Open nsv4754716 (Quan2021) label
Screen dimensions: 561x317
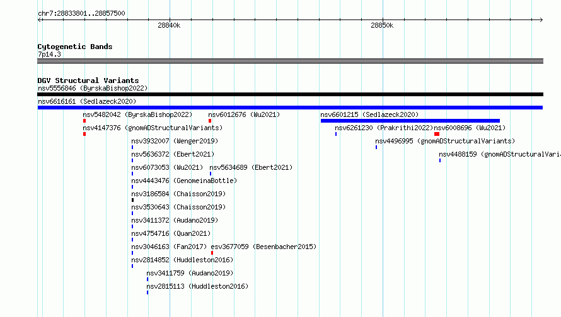(x=171, y=233)
